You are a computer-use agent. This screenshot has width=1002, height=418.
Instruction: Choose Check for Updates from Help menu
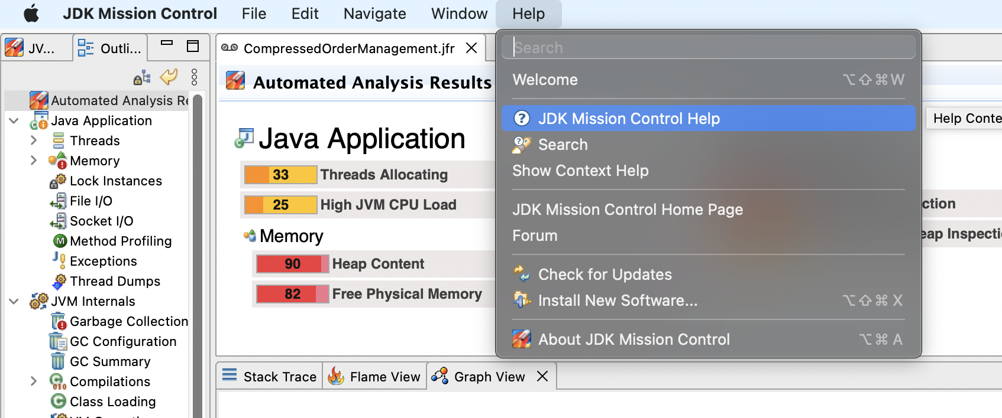point(605,275)
